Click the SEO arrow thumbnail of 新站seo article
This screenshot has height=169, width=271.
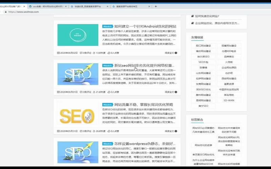[x=78, y=74]
